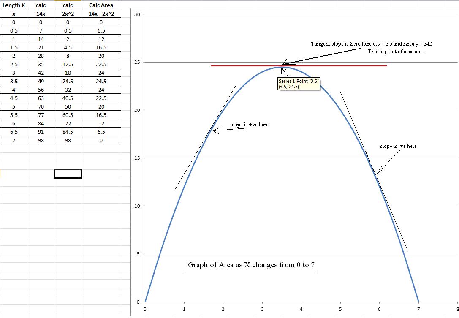Click the black tangent line on the left slope
Screen dimensions: 459x318
coord(205,138)
